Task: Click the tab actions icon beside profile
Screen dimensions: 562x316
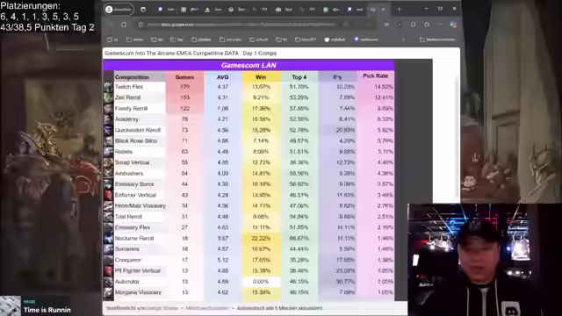Action: click(143, 10)
